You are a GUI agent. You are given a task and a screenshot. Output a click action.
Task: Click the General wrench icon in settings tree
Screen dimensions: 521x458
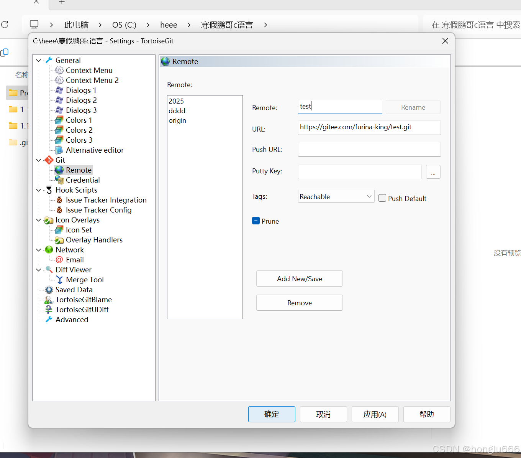(x=49, y=60)
